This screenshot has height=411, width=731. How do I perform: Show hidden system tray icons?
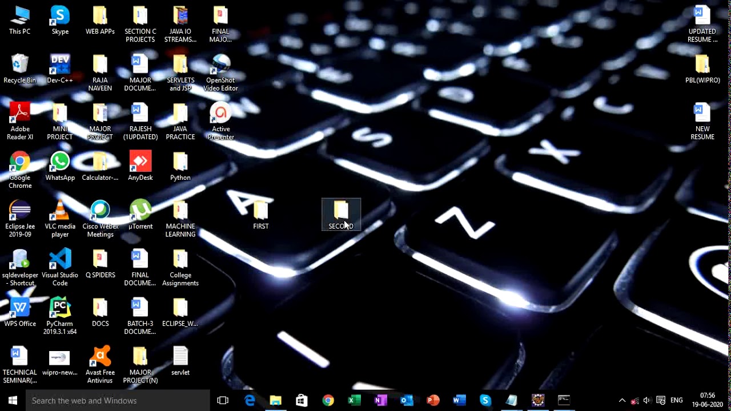[x=622, y=400]
